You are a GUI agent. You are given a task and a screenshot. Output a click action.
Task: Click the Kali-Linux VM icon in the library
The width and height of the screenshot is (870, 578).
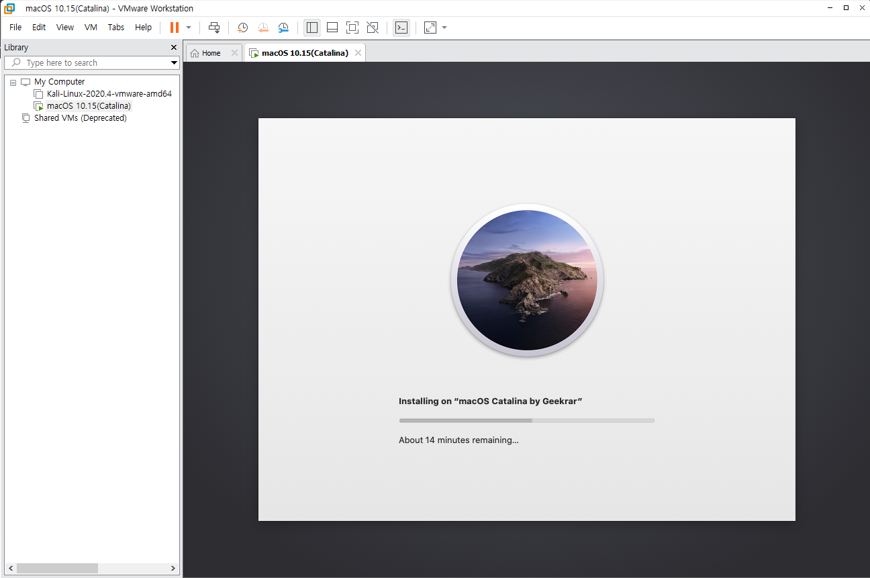pyautogui.click(x=38, y=94)
